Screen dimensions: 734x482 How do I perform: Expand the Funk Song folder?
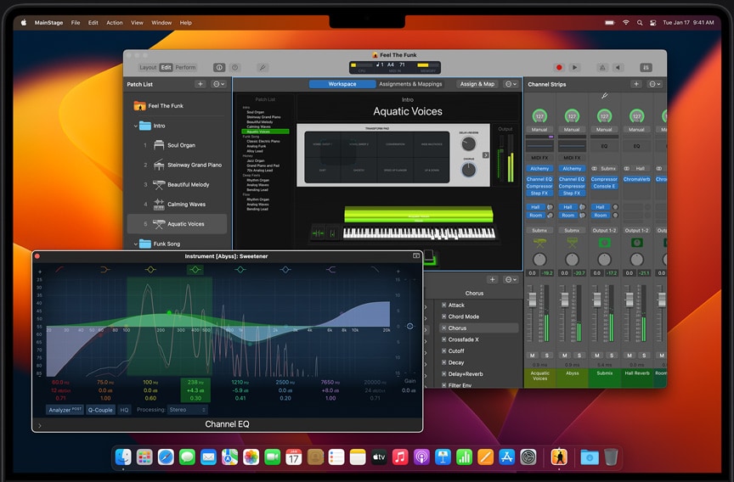point(136,244)
